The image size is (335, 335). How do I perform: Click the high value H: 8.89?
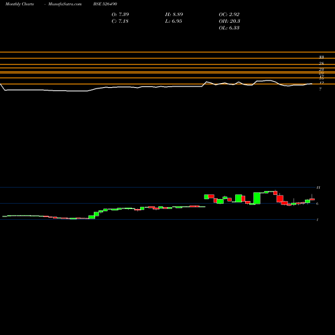pyautogui.click(x=174, y=15)
